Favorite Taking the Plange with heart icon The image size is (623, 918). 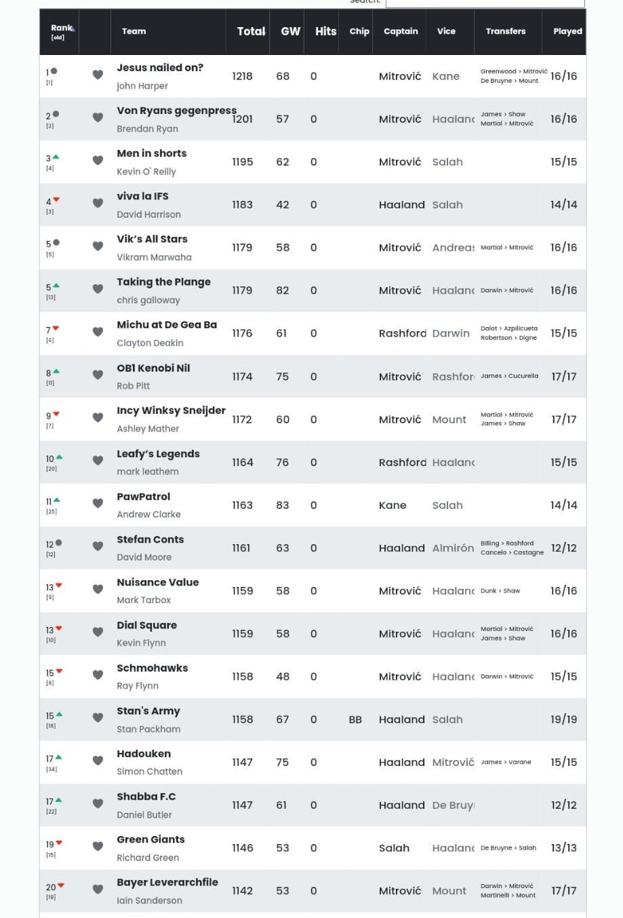coord(98,289)
